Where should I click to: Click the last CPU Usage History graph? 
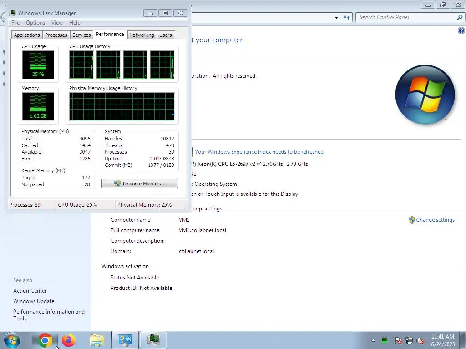click(x=162, y=65)
